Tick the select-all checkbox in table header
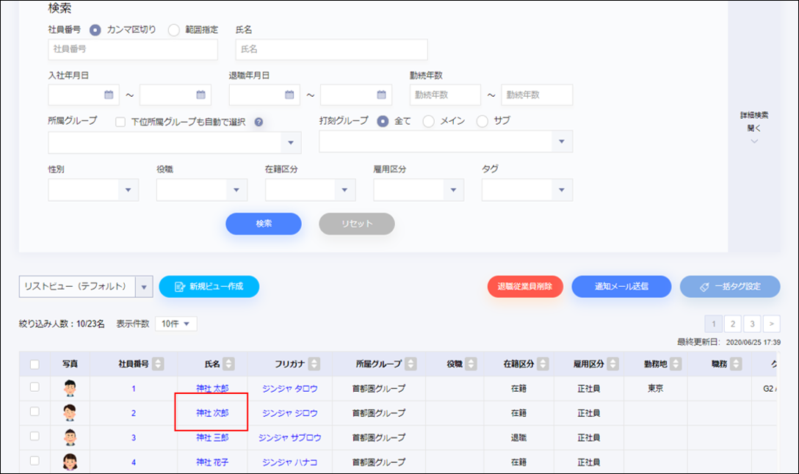Viewport: 799px width, 474px height. [35, 364]
